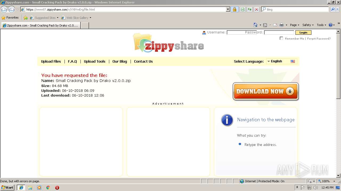Show hidden tray icons arrow
Image resolution: width=341 pixels, height=191 pixels.
297,187
